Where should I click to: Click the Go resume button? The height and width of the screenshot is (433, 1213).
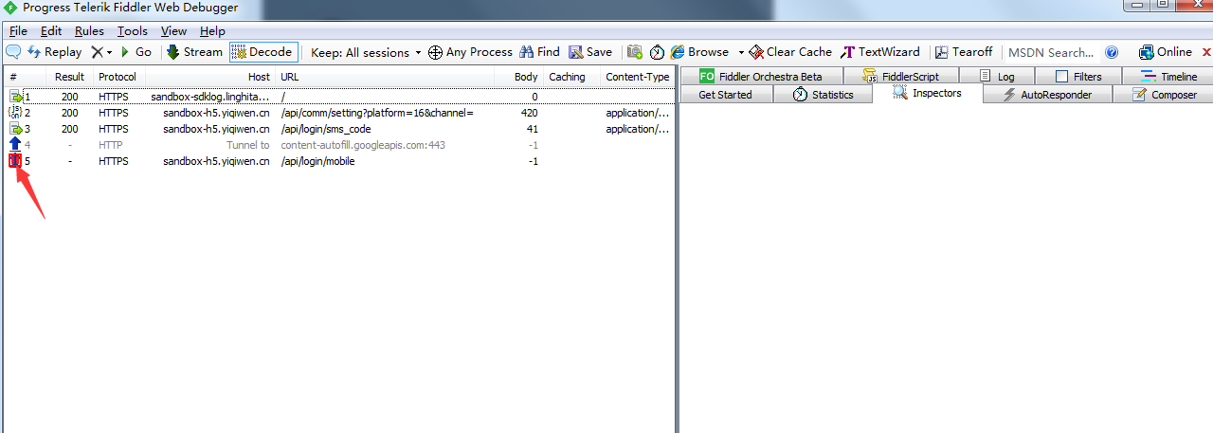point(136,52)
